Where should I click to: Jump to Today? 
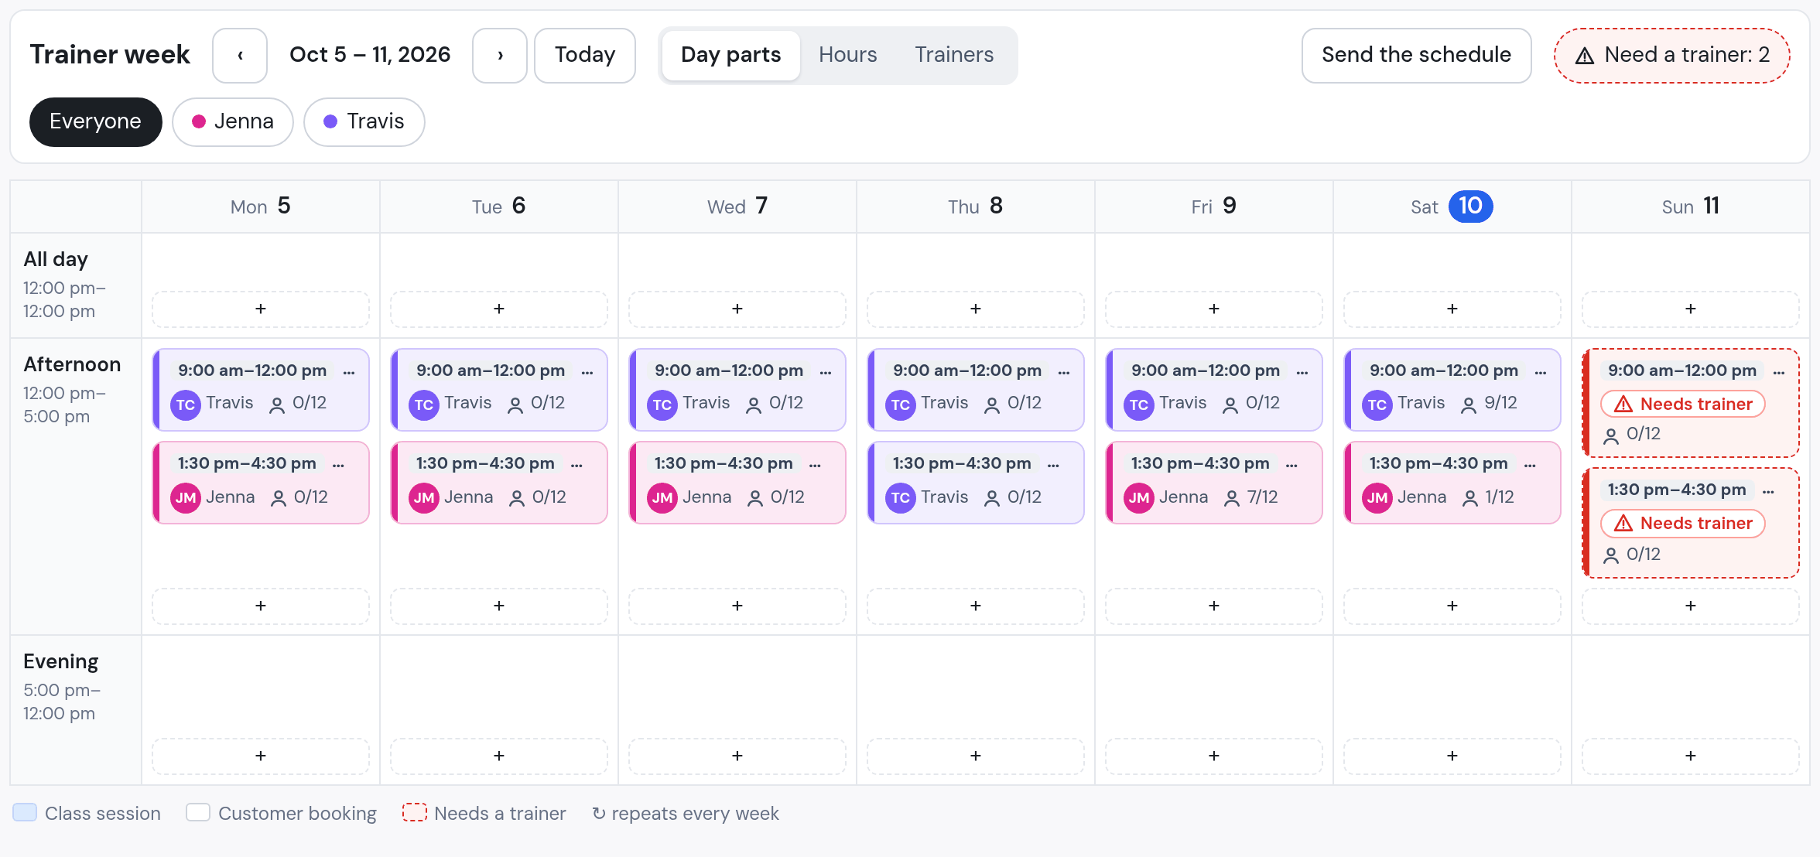coord(585,55)
